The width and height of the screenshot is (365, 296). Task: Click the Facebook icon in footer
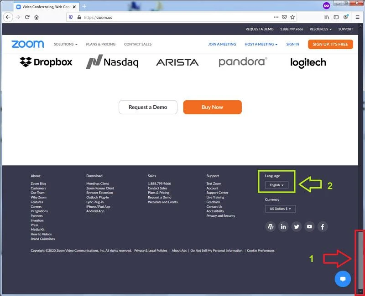pyautogui.click(x=323, y=227)
